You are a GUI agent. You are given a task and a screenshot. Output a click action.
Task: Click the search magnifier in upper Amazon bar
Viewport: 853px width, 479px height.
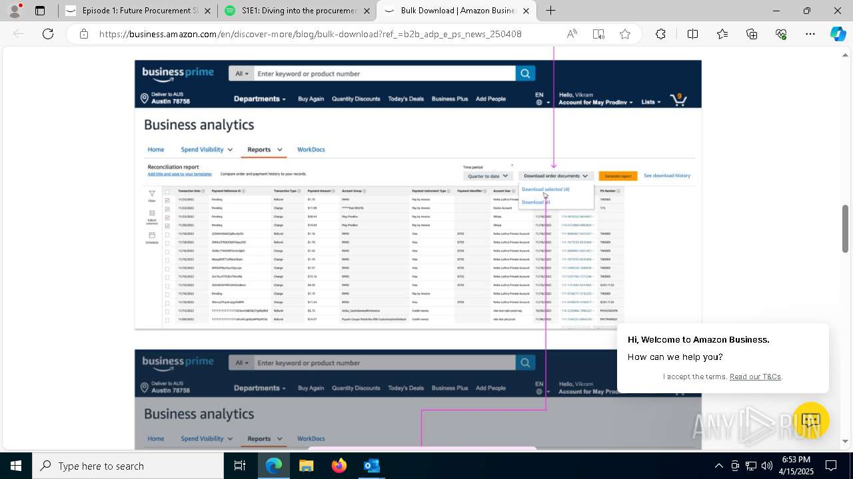coord(525,73)
